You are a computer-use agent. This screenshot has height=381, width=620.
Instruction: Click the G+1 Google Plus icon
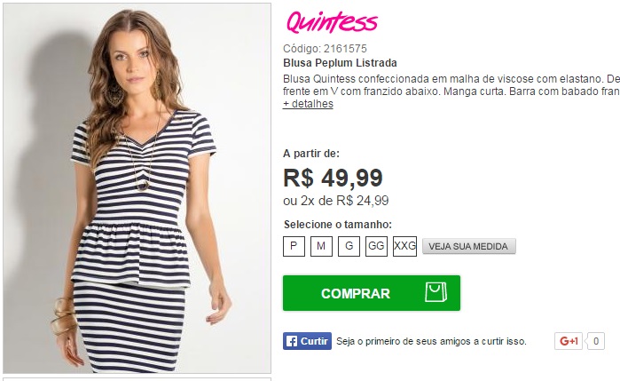[x=569, y=341]
